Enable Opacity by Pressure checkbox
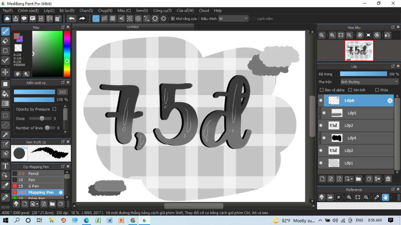 pyautogui.click(x=54, y=109)
